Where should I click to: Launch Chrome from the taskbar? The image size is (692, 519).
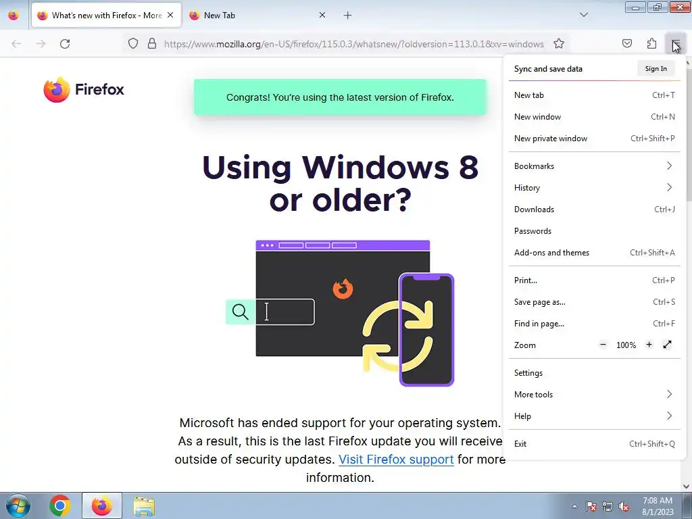pyautogui.click(x=60, y=505)
